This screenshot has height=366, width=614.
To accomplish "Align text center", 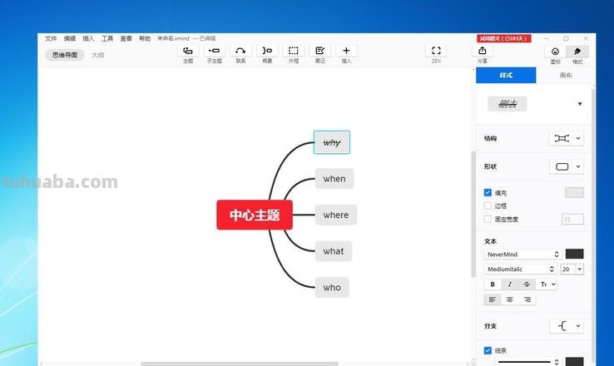I will tap(509, 299).
